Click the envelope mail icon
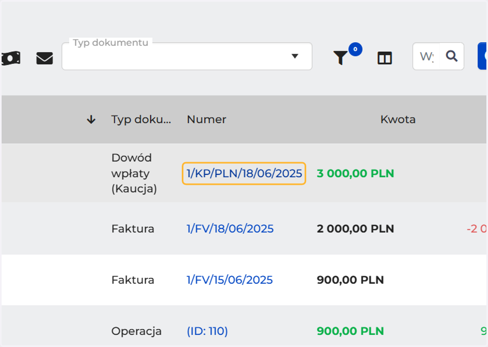The image size is (488, 347). [45, 59]
